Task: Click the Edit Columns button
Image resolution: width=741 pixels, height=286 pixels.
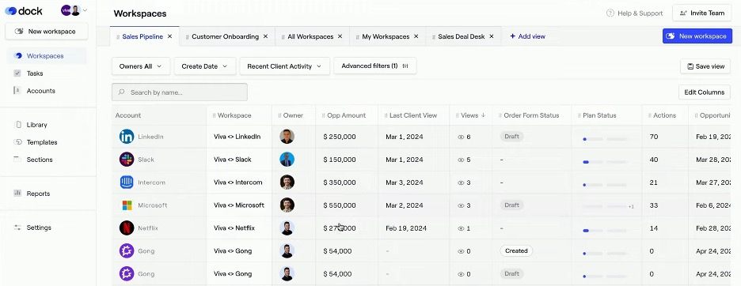Action: coord(704,92)
